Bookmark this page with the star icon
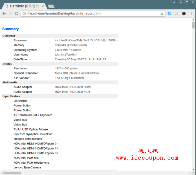This screenshot has width=196, height=175. click(162, 14)
